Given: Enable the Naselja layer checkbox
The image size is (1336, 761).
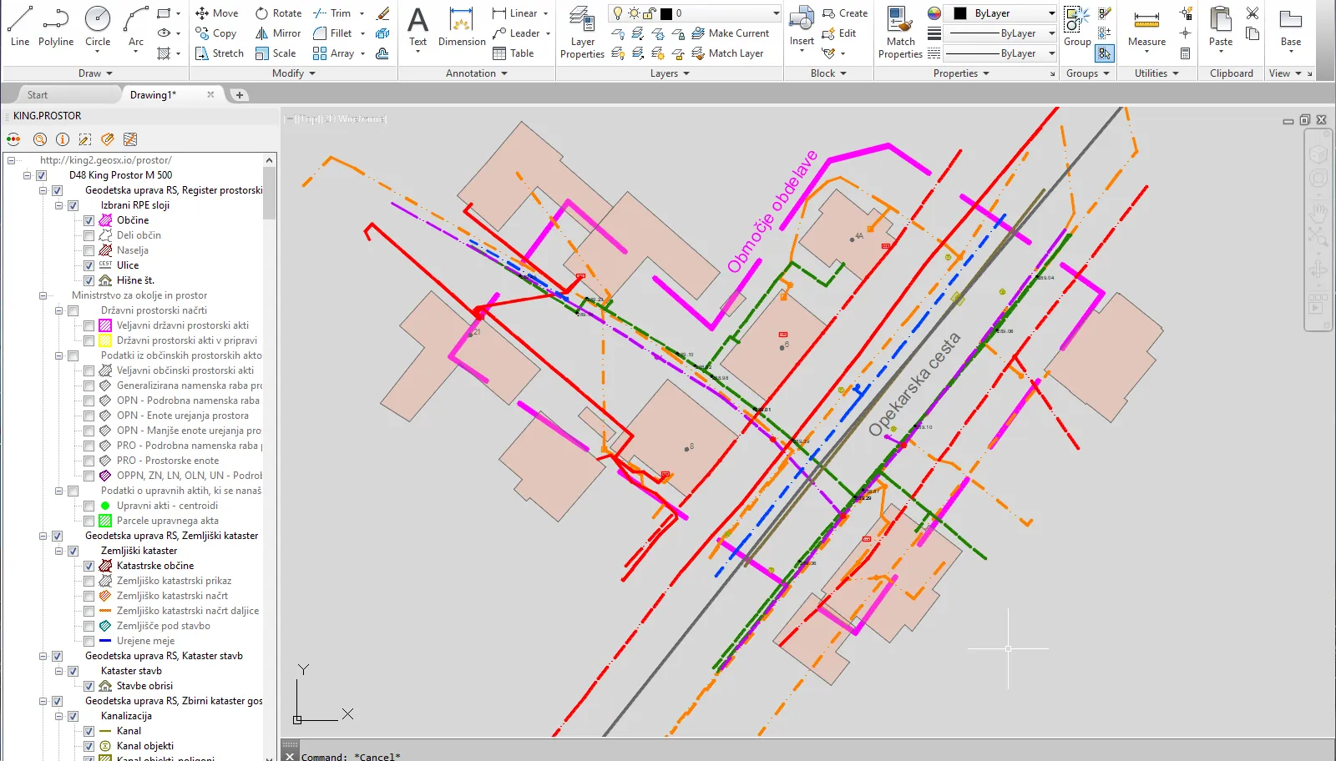Looking at the screenshot, I should tap(89, 250).
